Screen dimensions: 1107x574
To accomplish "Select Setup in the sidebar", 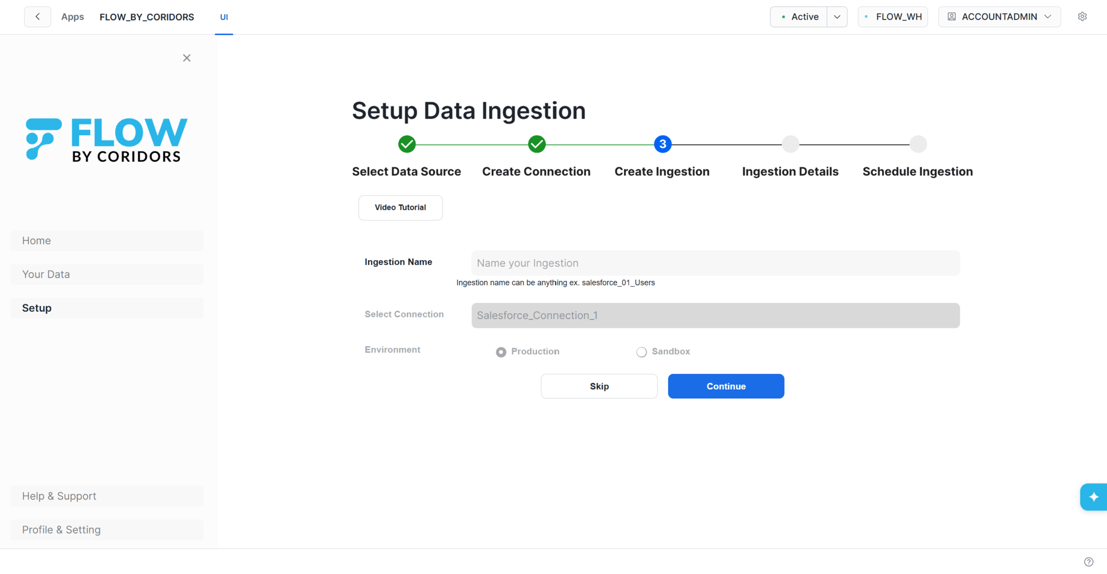I will 107,308.
